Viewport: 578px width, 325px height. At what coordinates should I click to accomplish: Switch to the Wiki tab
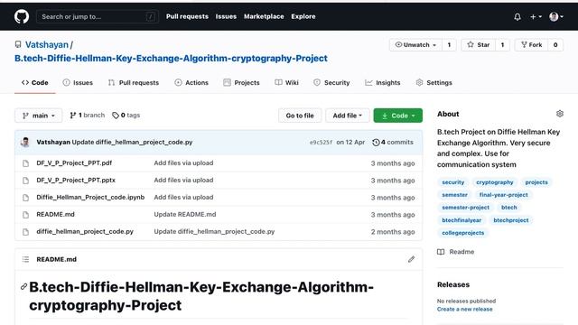(x=287, y=82)
